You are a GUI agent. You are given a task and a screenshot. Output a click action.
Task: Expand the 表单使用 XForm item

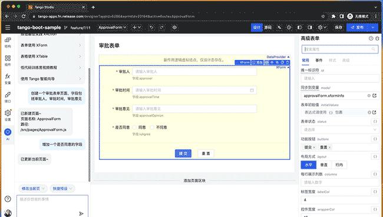coord(51,45)
